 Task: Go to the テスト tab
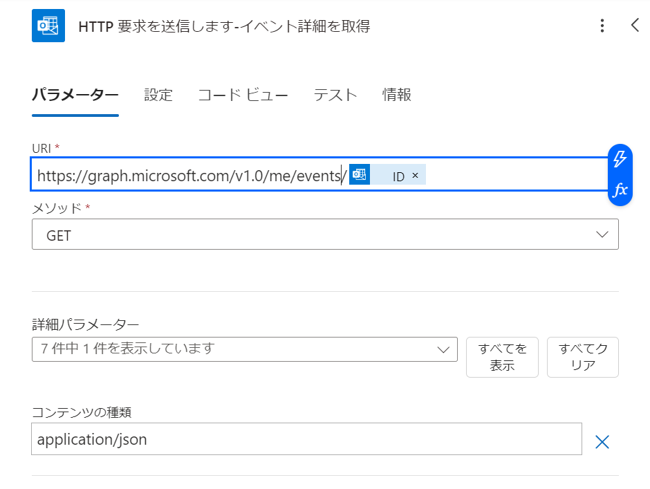(x=335, y=95)
